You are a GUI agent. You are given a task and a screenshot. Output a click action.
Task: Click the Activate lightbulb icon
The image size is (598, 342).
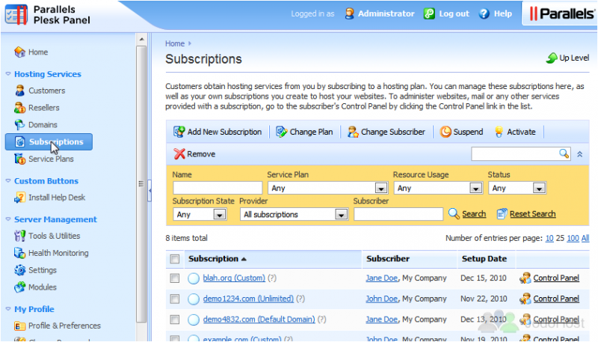click(x=499, y=132)
